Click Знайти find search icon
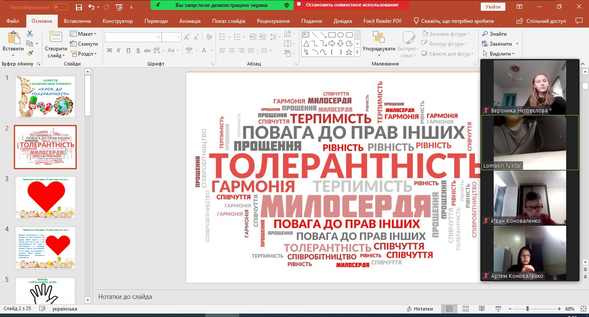This screenshot has width=589, height=317. pos(495,34)
